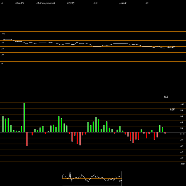The image size is (186, 186).
Task: Click the MR indicator title label
Action: tap(166, 97)
